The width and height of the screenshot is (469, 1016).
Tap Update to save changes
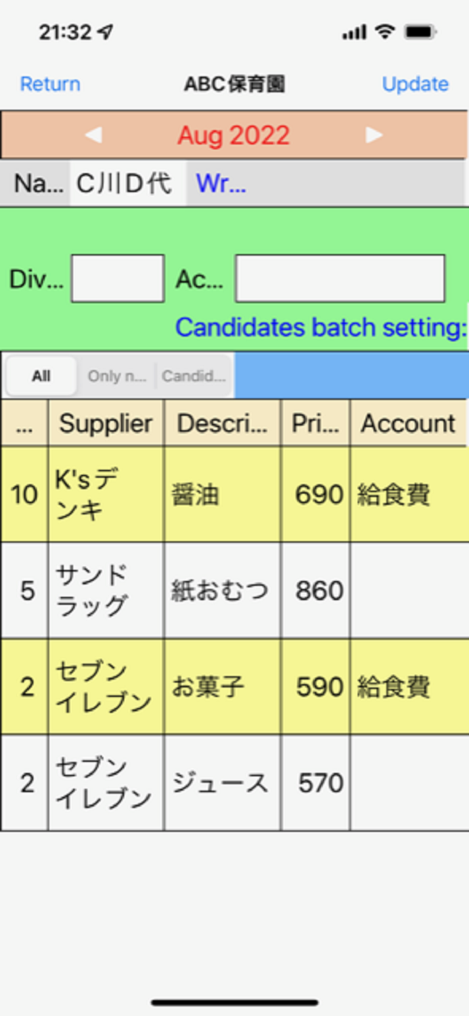(415, 84)
